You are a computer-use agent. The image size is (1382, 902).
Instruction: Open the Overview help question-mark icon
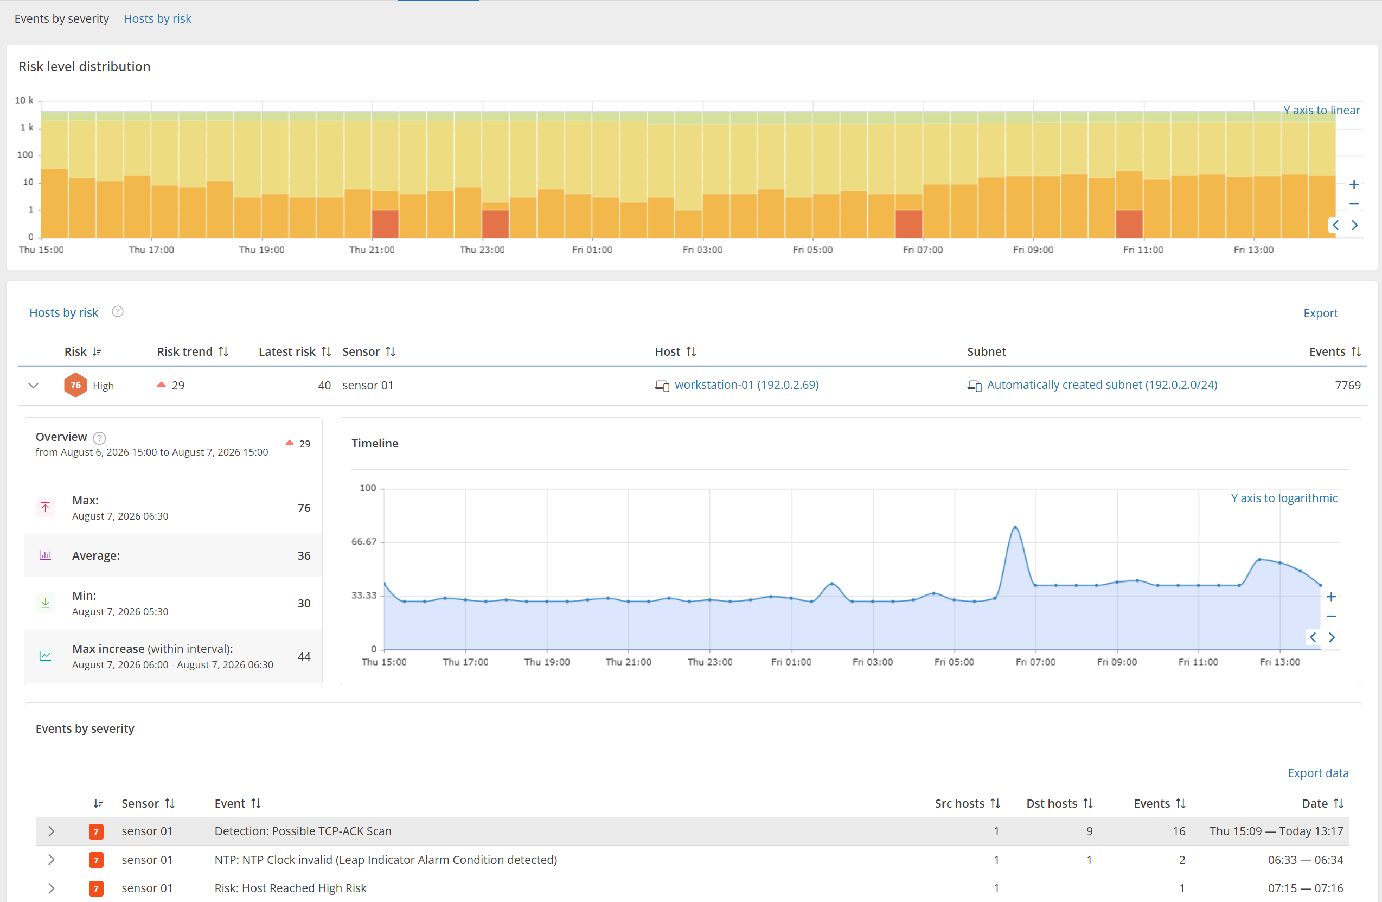point(99,438)
